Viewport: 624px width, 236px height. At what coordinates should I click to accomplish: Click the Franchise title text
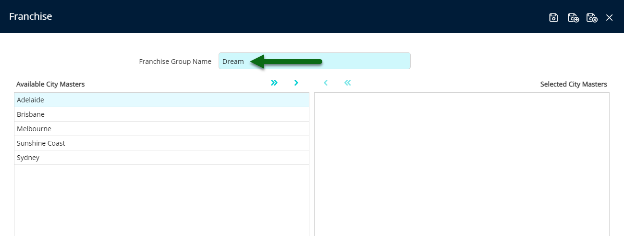click(31, 16)
